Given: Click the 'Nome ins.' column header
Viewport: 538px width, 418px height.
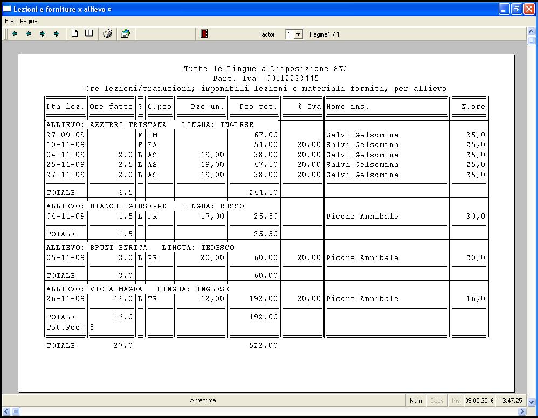Looking at the screenshot, I should click(348, 107).
